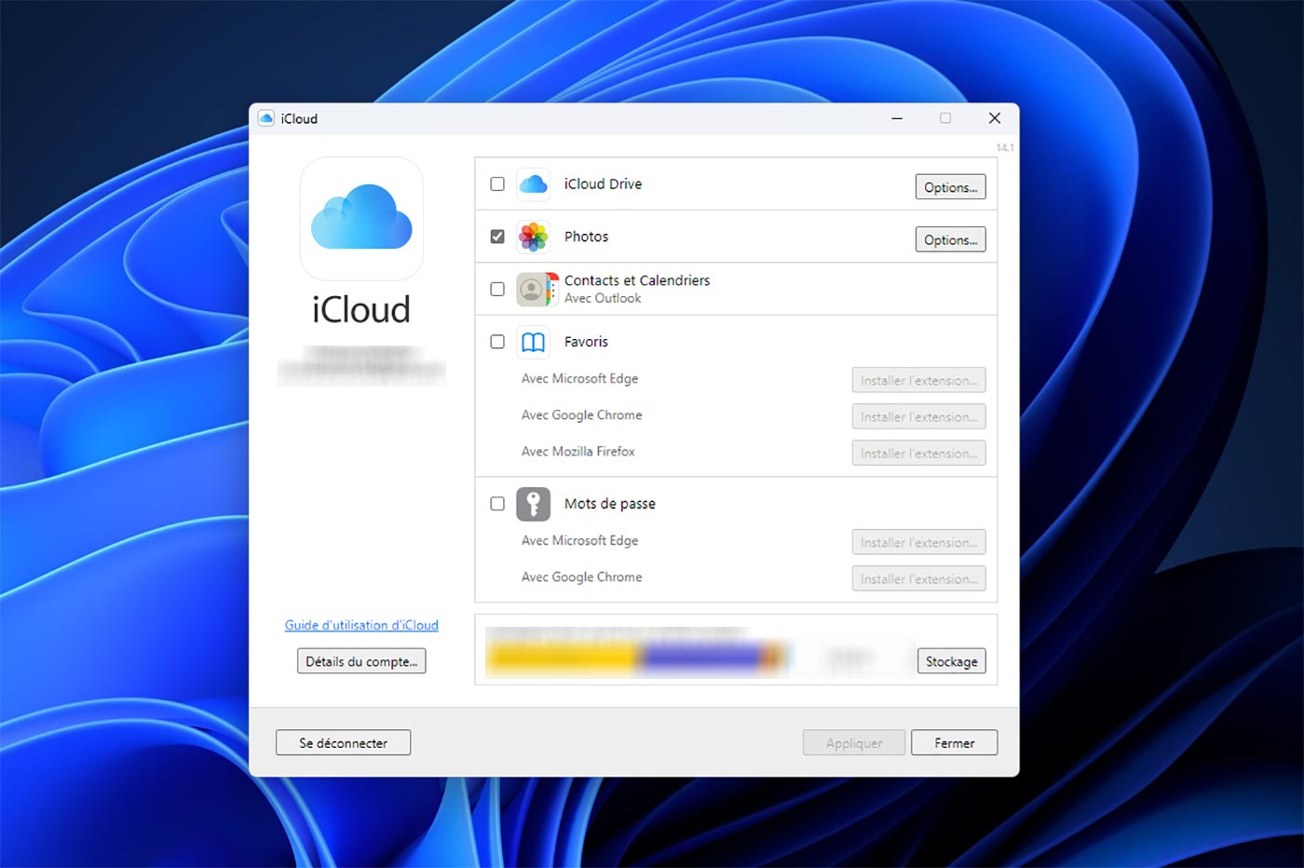Open Détails du compte

(x=361, y=661)
